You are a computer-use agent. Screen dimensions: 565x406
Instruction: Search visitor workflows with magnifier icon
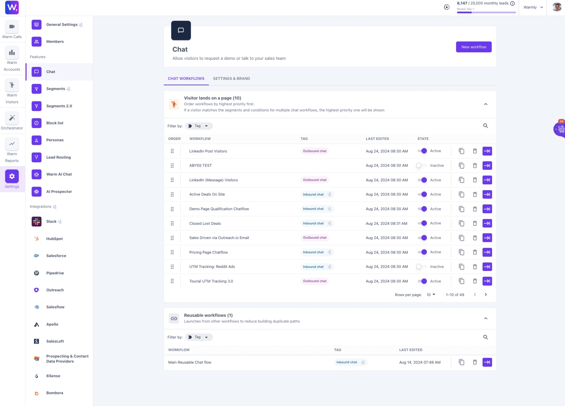[486, 126]
